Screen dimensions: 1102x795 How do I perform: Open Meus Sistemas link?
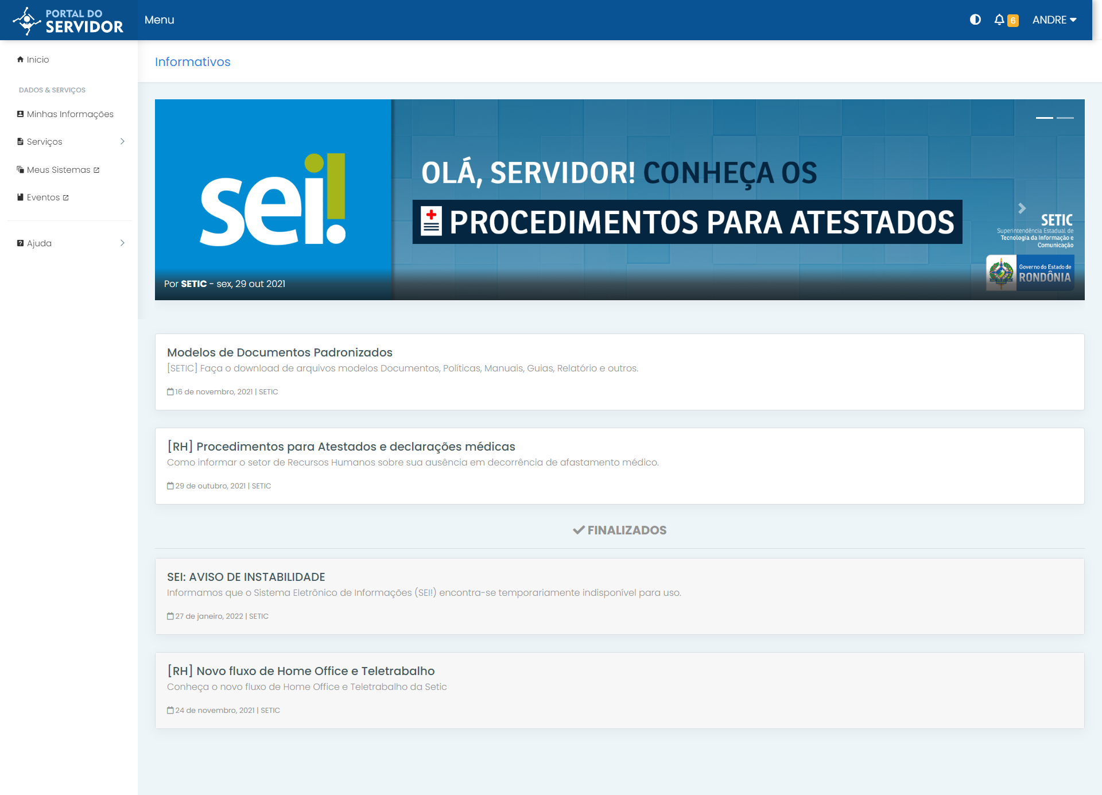tap(59, 170)
